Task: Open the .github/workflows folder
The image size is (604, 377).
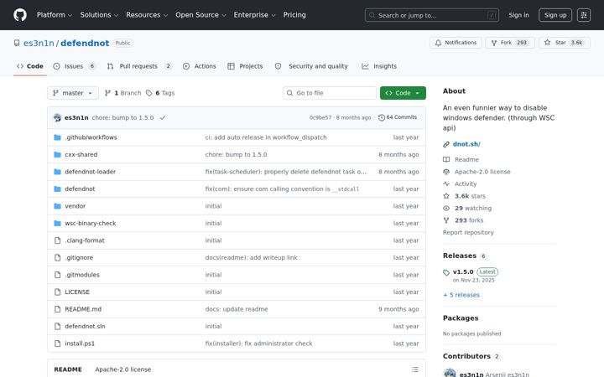Action: (x=91, y=137)
